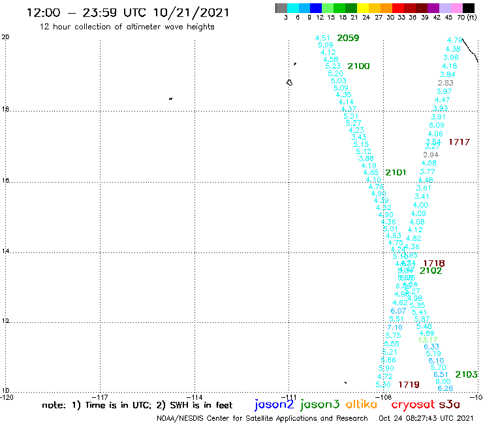Click the 2103 green time stamp
Screen dimensions: 483x424
tap(467, 374)
